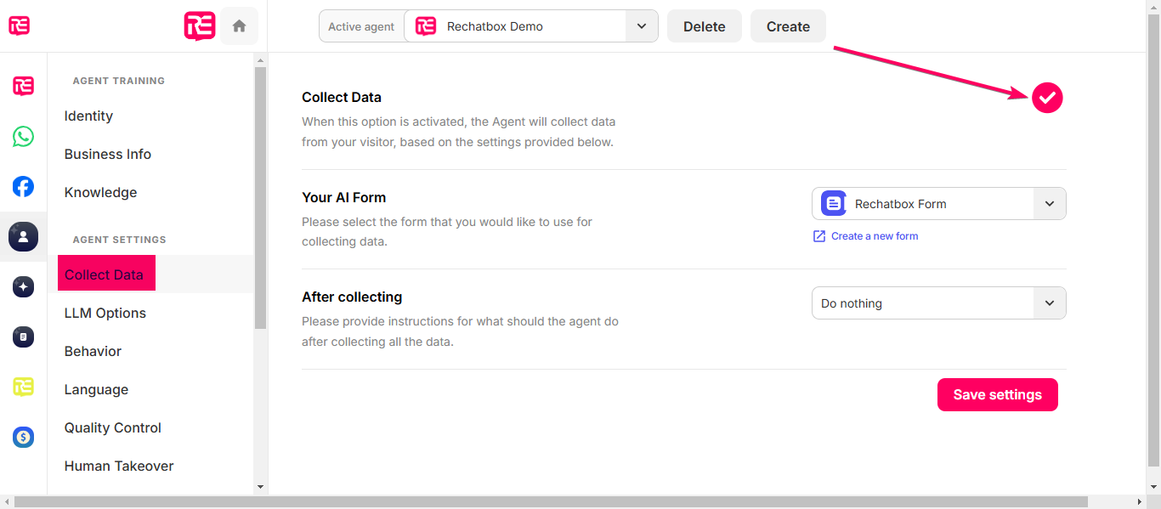Open the Facebook icon in left rail
This screenshot has height=509, width=1161.
point(23,186)
